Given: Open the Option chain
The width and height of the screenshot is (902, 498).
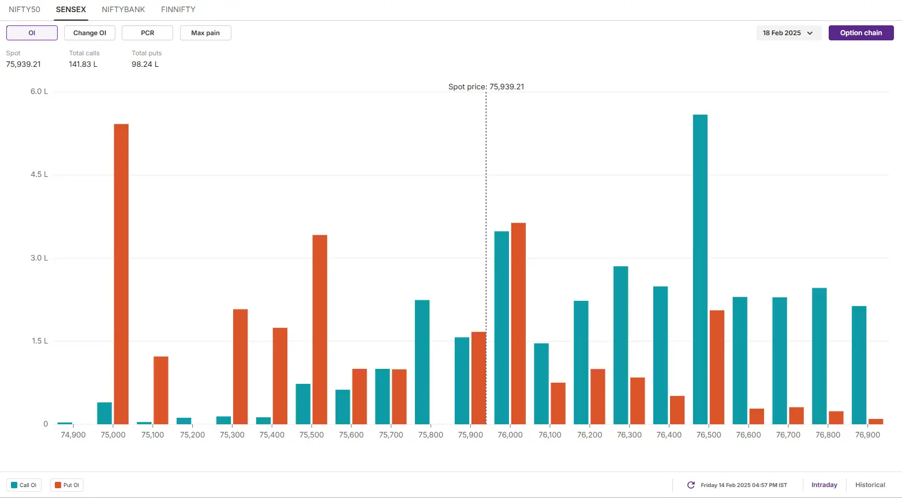Looking at the screenshot, I should [x=861, y=33].
